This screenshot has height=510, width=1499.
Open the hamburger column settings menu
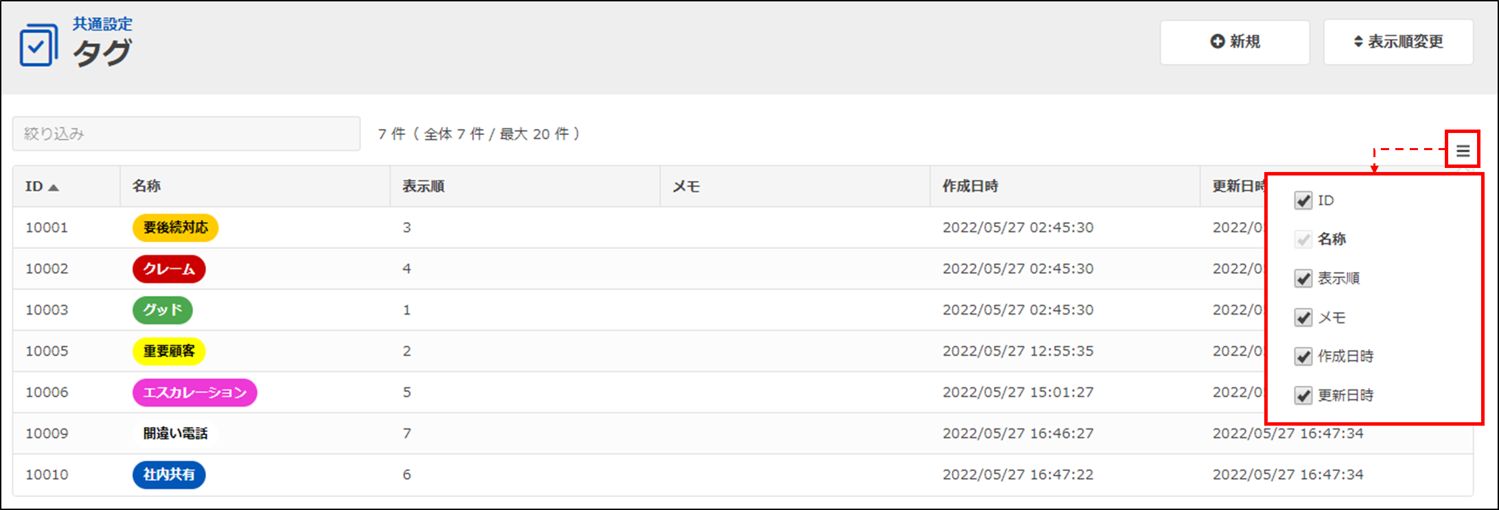click(1463, 150)
